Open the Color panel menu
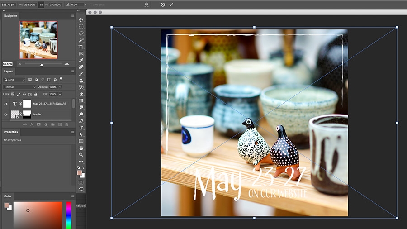This screenshot has width=407, height=229. pyautogui.click(x=73, y=196)
